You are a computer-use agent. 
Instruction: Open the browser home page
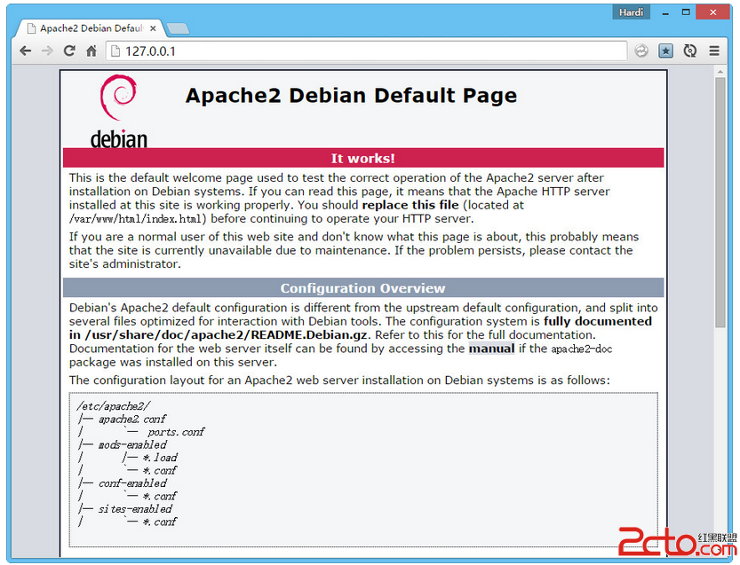(92, 51)
